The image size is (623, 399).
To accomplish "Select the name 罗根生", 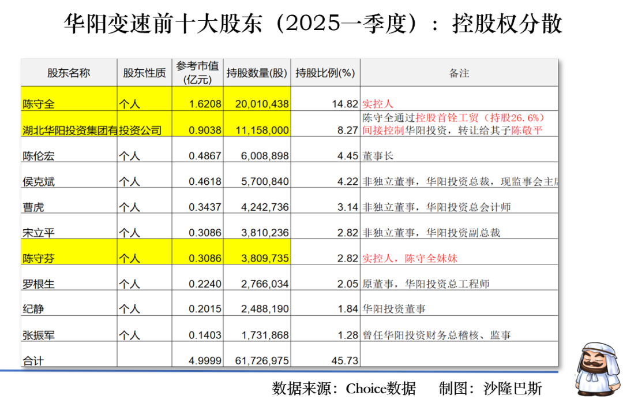I will 39,284.
